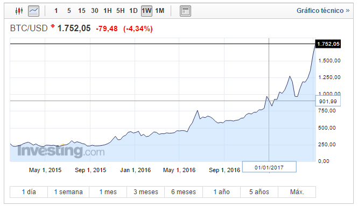This screenshot has height=206, width=358.
Task: Open the news table icon in toolbar
Action: coord(185,11)
